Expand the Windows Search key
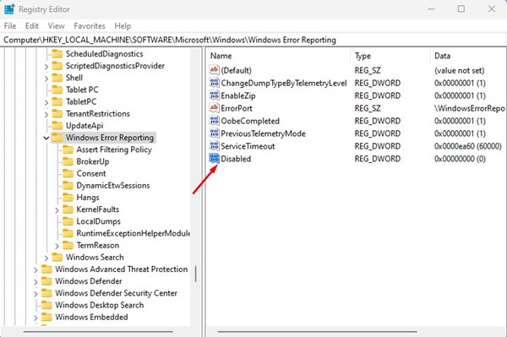 [46, 258]
